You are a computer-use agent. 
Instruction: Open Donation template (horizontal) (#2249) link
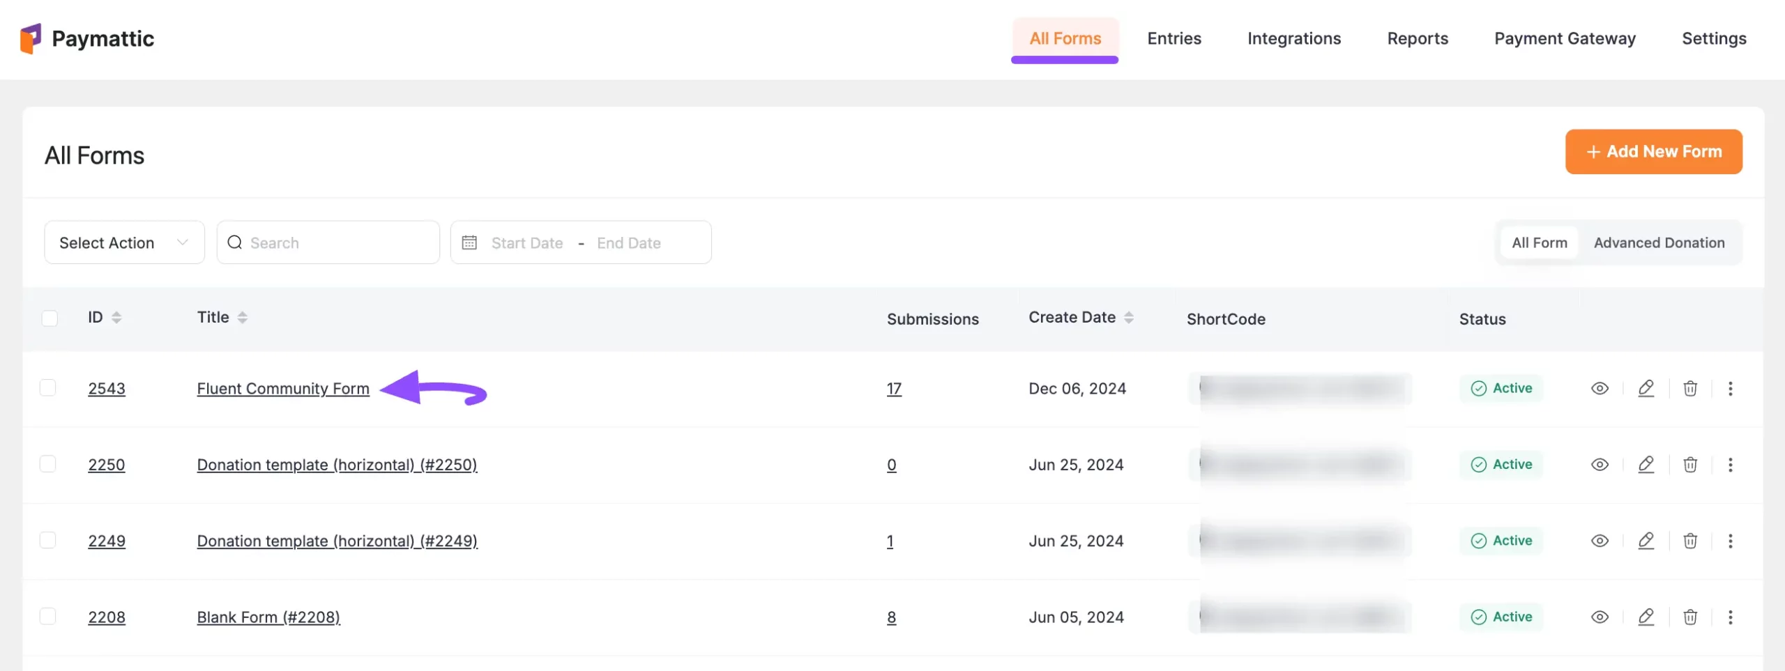337,541
